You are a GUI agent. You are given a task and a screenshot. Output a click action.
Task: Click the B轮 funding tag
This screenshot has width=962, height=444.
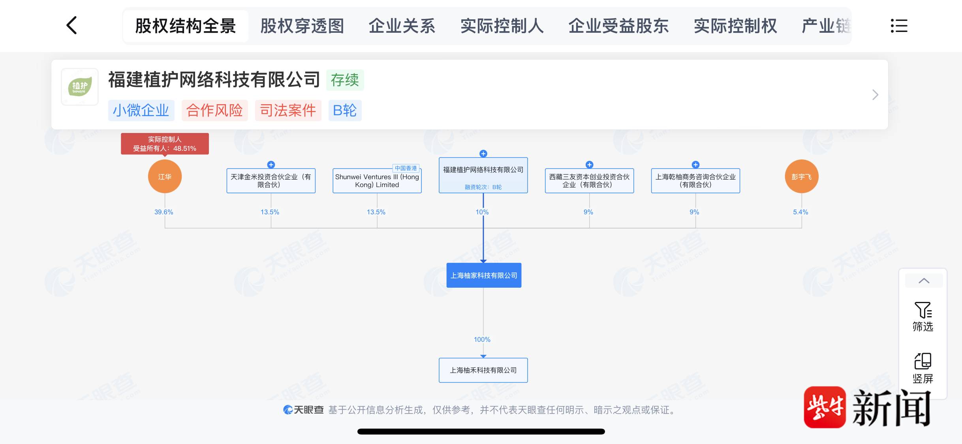[x=345, y=110]
